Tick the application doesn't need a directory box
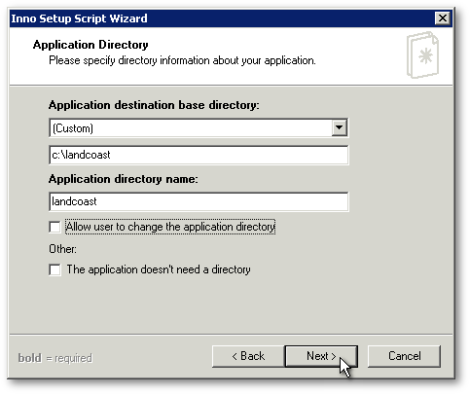 click(54, 269)
